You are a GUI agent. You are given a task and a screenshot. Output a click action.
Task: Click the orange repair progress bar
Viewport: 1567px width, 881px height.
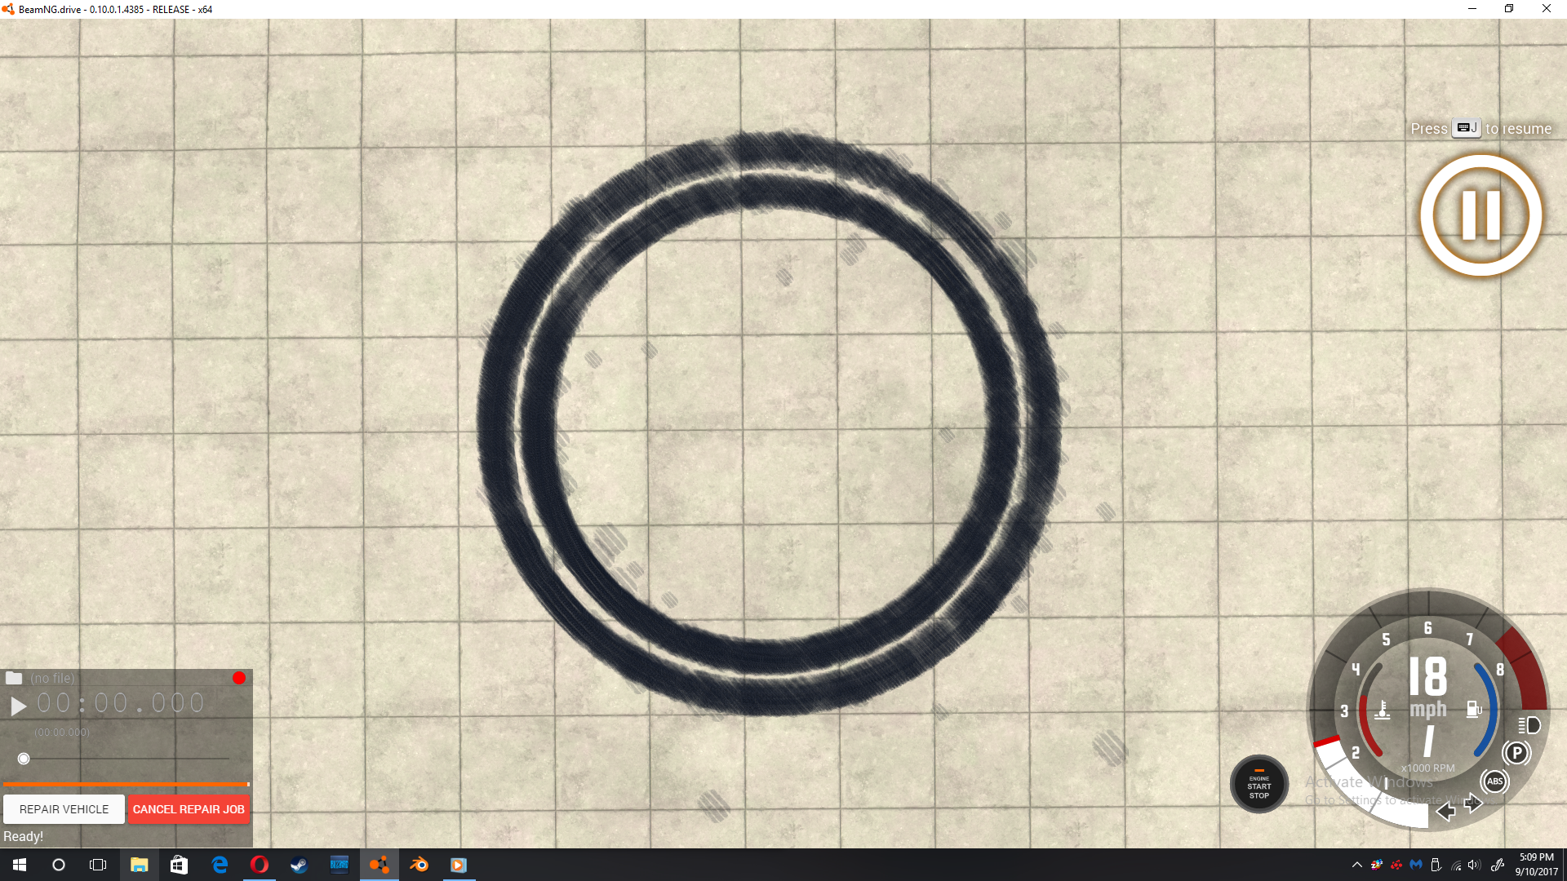coord(126,784)
